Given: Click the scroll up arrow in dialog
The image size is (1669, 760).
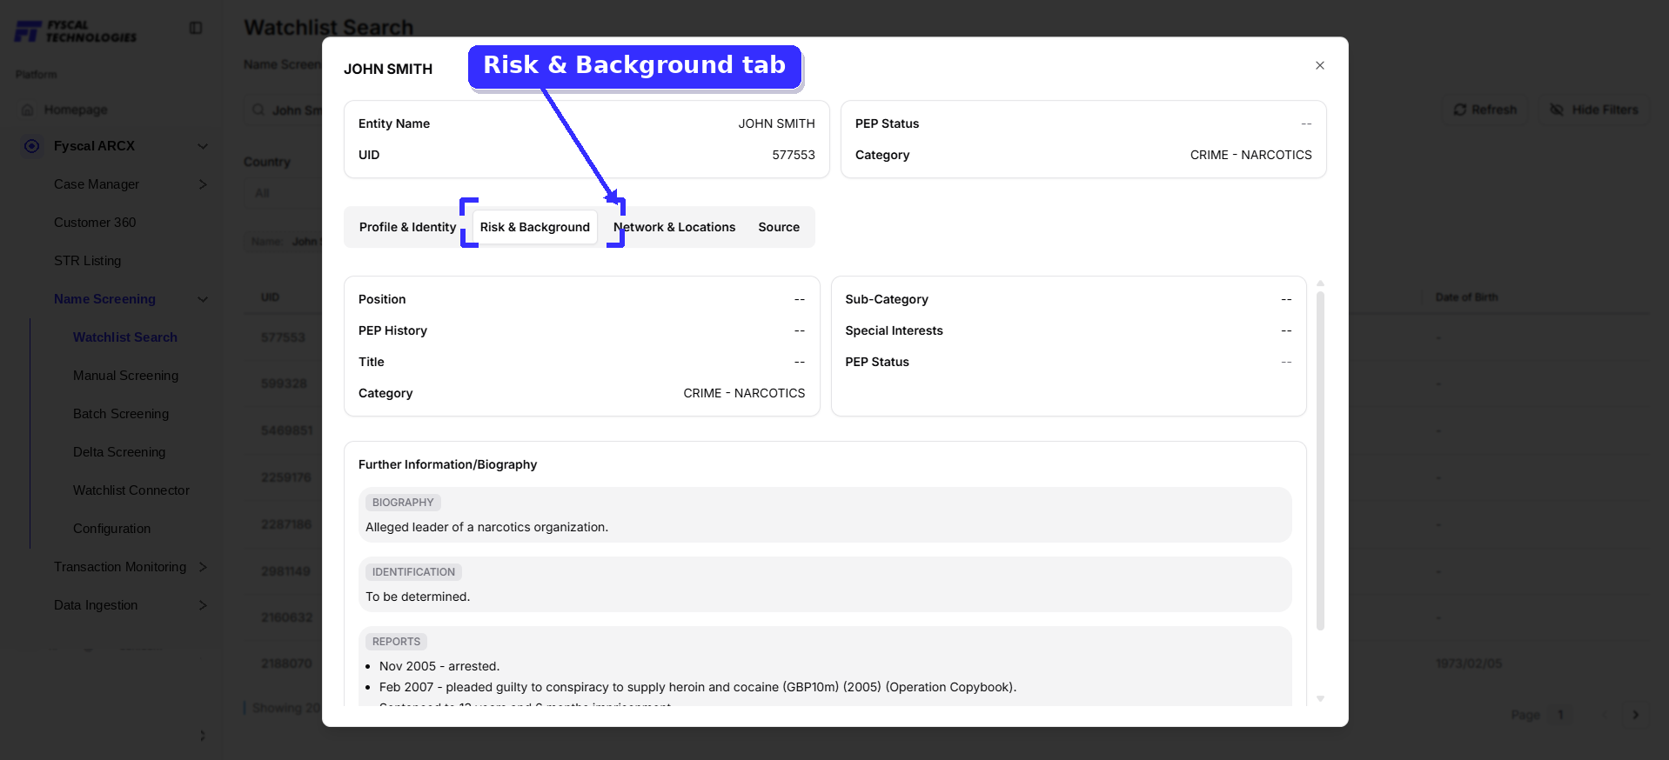Looking at the screenshot, I should point(1320,283).
